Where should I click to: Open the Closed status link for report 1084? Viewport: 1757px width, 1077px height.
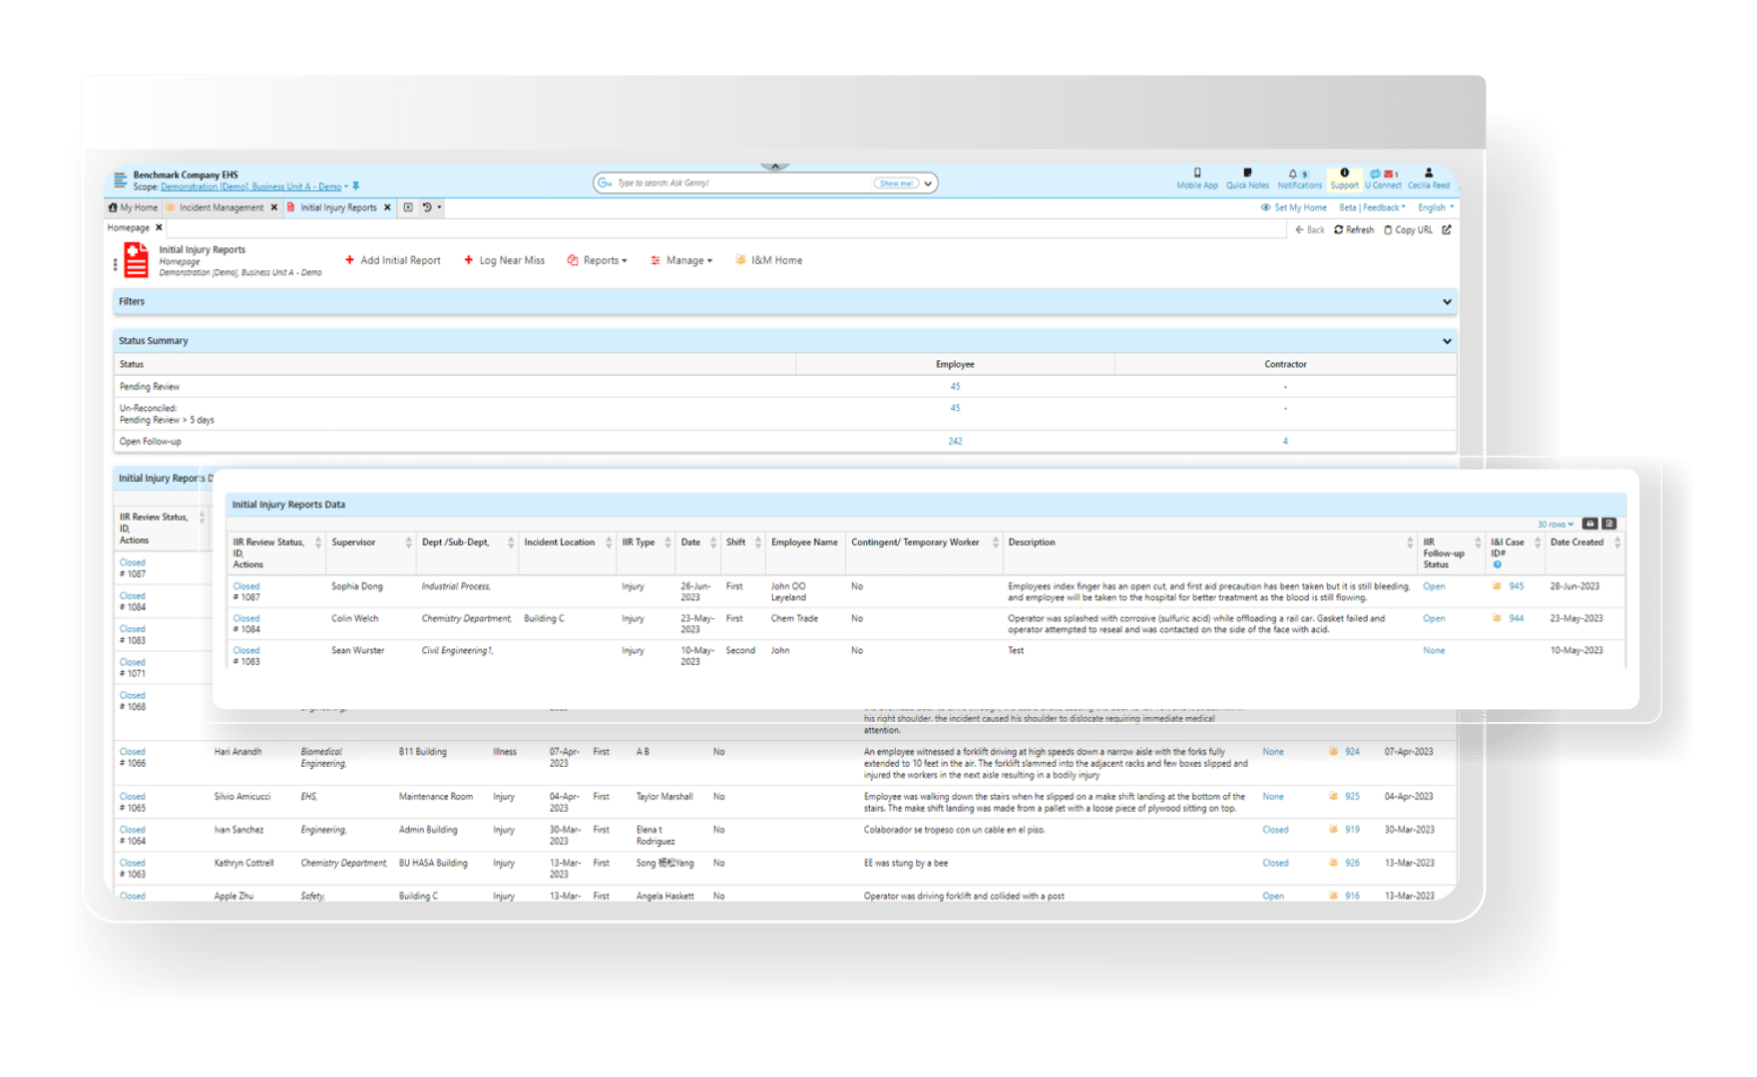point(246,618)
